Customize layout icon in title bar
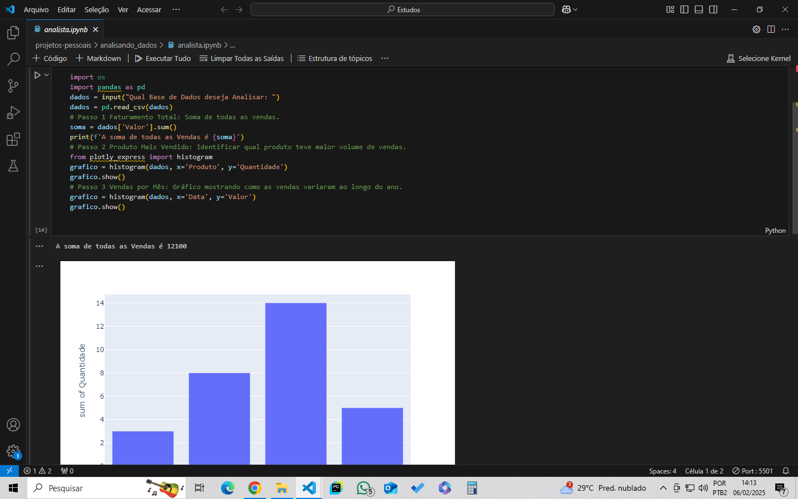The image size is (798, 499). pos(670,9)
